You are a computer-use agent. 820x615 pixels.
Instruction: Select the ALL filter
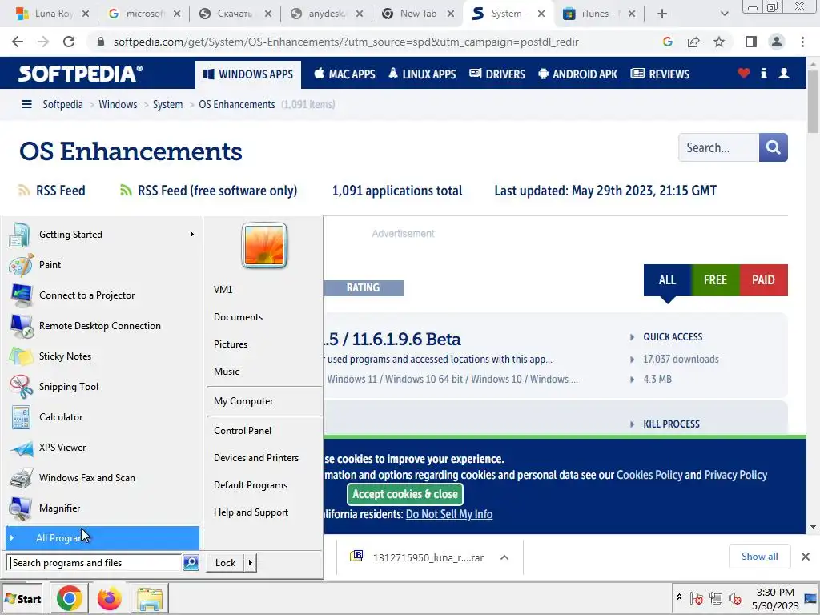(667, 280)
